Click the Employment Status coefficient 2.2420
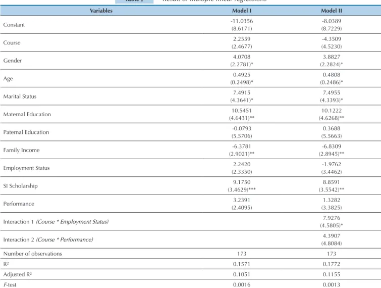This screenshot has width=381, height=288. 242,164
